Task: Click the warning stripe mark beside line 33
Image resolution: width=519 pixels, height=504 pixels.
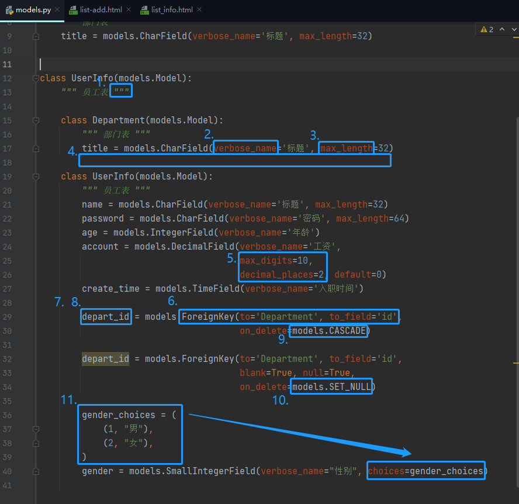Action: (515, 363)
